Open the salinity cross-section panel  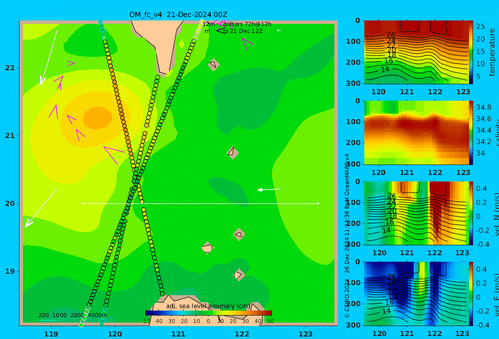point(416,133)
